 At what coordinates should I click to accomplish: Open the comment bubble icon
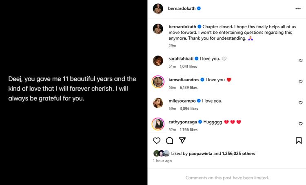tap(169, 140)
